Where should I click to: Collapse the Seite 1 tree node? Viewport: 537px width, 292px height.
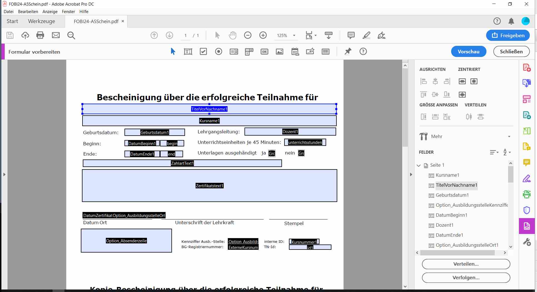[419, 165]
